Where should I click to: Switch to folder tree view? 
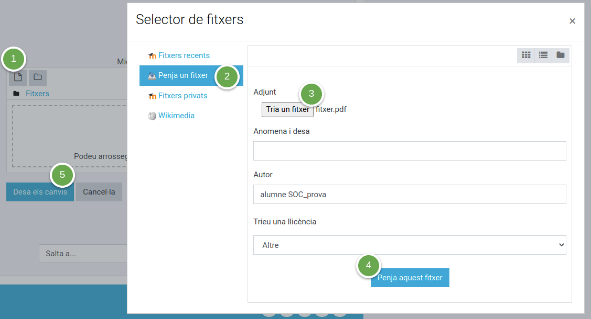tap(561, 55)
